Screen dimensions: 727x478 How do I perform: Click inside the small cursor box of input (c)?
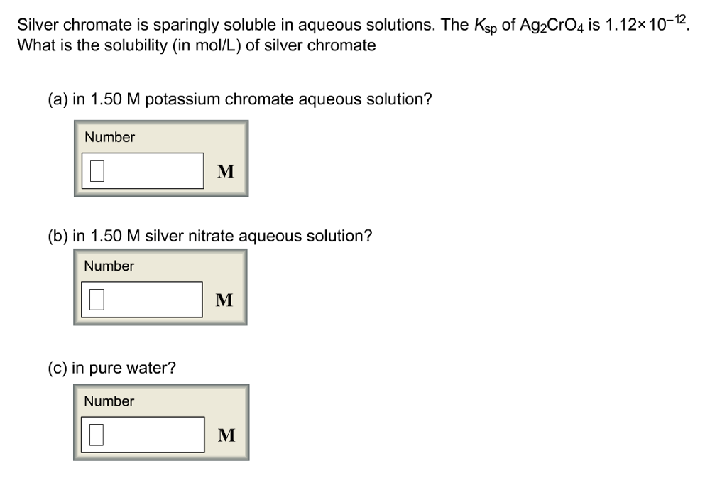point(96,433)
